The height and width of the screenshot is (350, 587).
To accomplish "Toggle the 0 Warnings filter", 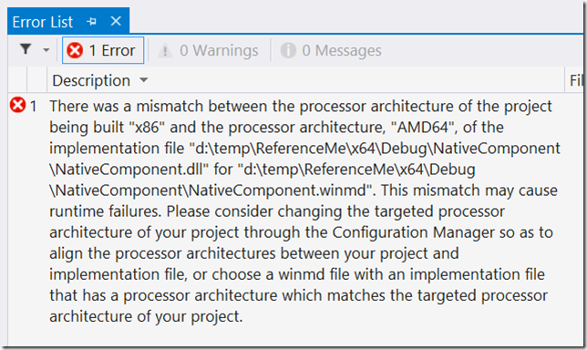I will [x=209, y=50].
